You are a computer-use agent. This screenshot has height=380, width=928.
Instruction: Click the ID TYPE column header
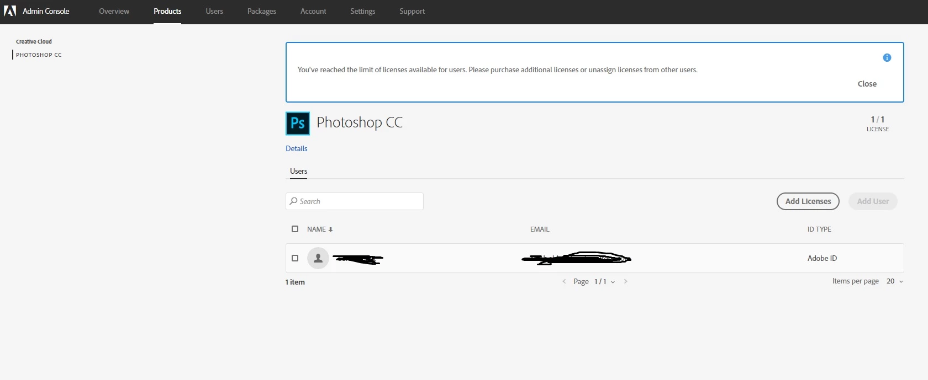click(x=819, y=229)
